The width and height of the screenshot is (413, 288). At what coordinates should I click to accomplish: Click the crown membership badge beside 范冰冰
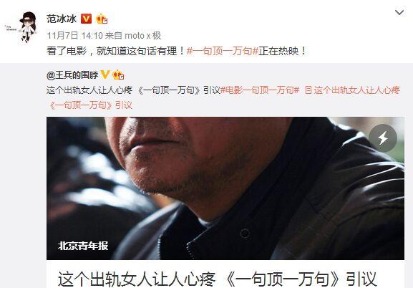[x=102, y=19]
